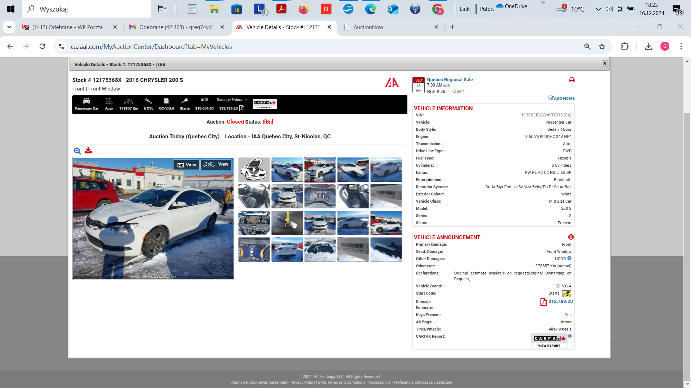
Task: Show Vehicle Announcement red info icon
Action: coord(571,237)
